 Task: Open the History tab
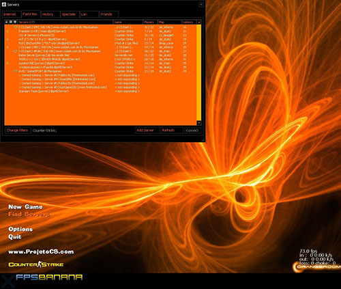click(50, 14)
